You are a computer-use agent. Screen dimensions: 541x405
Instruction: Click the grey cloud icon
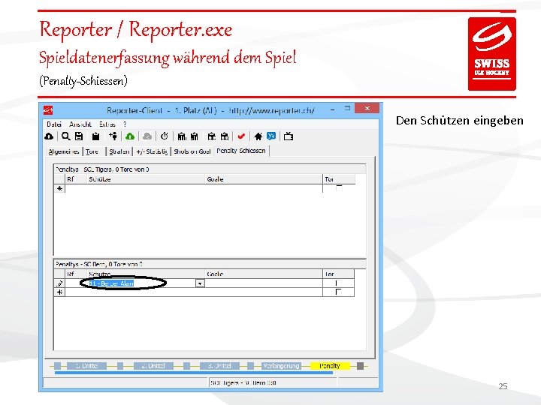[147, 136]
